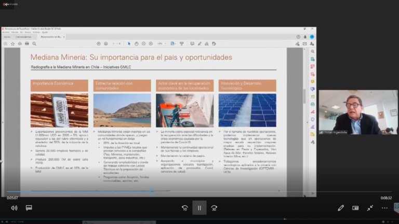Switch to the Herramientas tab
Screen dimensions: 399x224
pyautogui.click(x=23, y=37)
